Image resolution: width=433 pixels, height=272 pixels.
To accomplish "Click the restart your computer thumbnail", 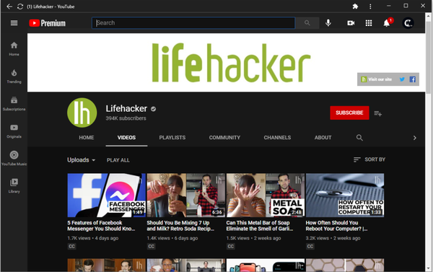I will pos(345,195).
